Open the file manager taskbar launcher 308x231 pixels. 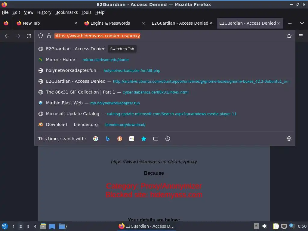[43, 226]
